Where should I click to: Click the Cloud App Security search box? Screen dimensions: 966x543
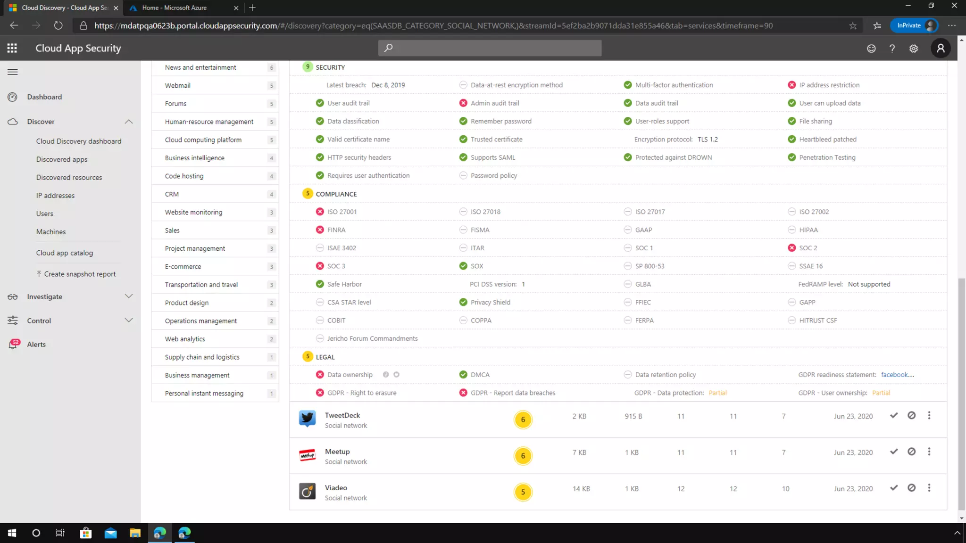(490, 48)
